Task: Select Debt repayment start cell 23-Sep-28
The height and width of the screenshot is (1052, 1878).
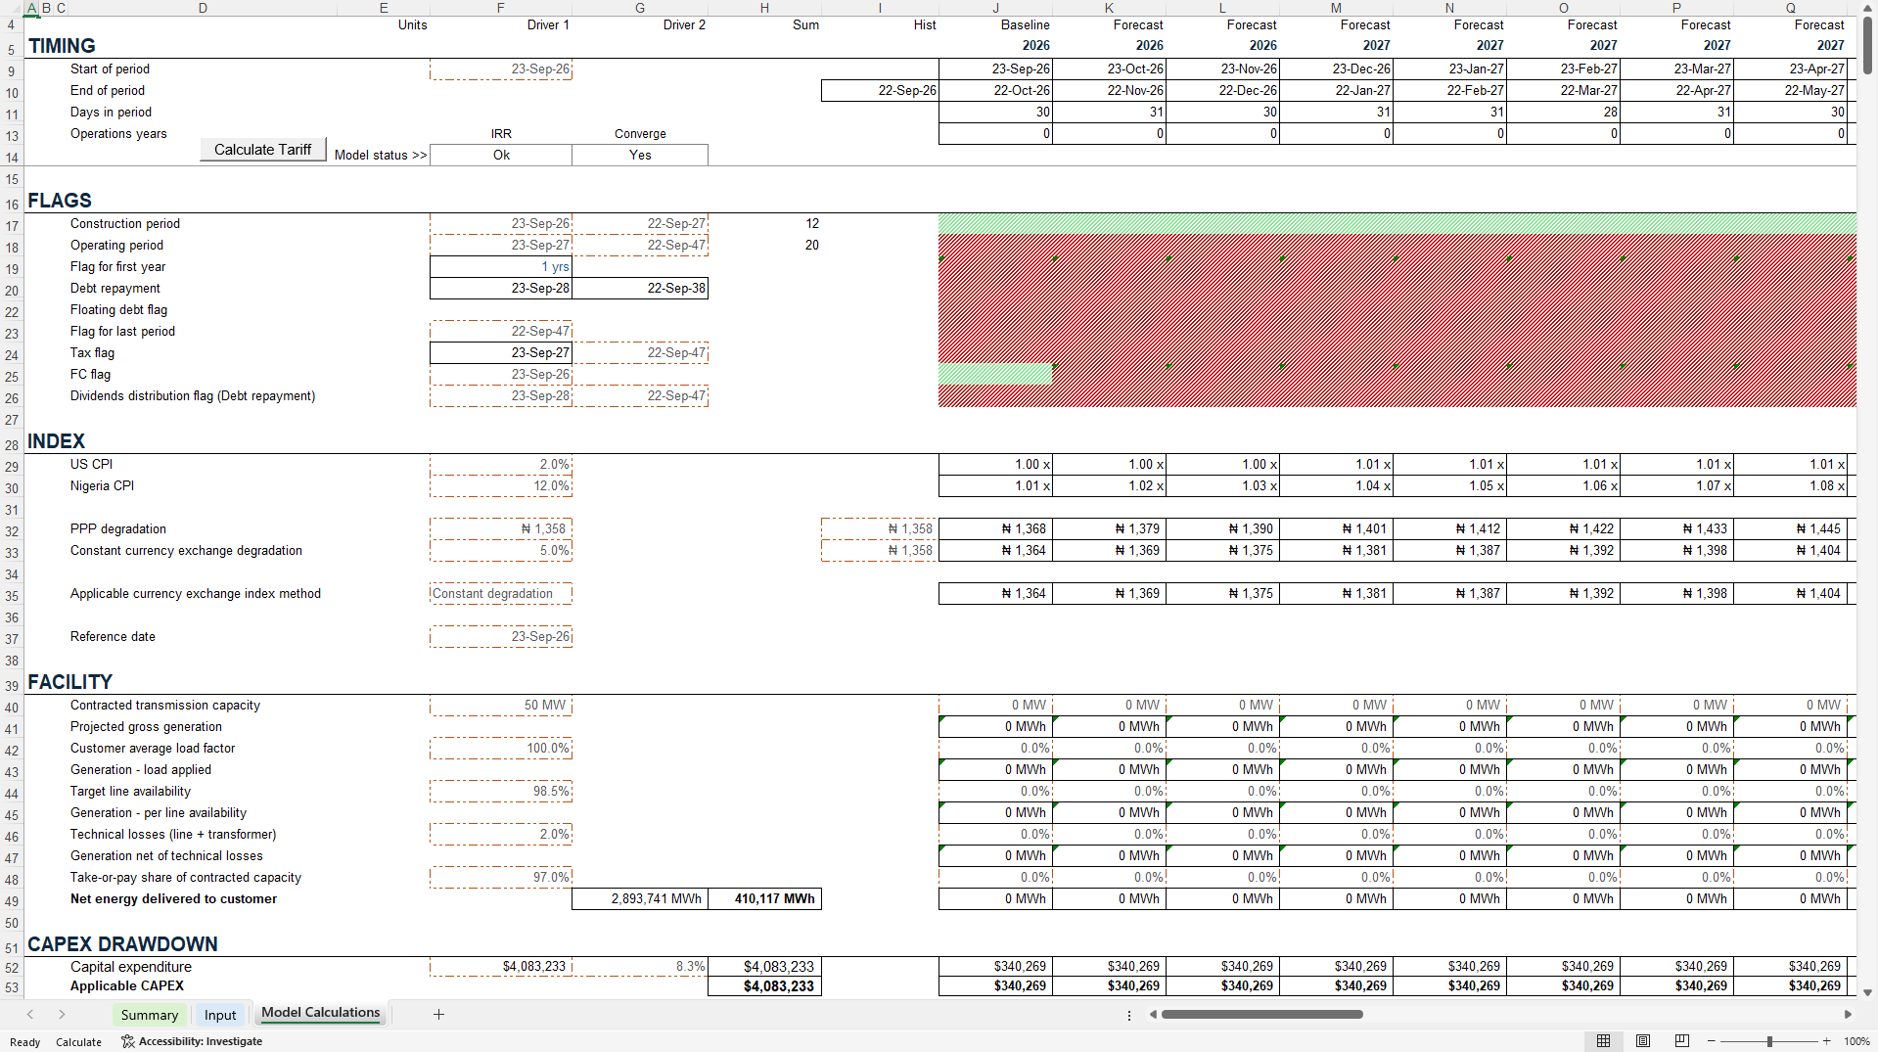Action: 501,289
